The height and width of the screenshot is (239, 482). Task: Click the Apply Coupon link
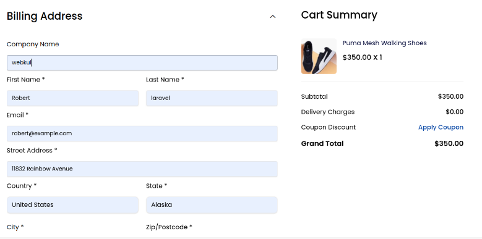[x=441, y=127]
